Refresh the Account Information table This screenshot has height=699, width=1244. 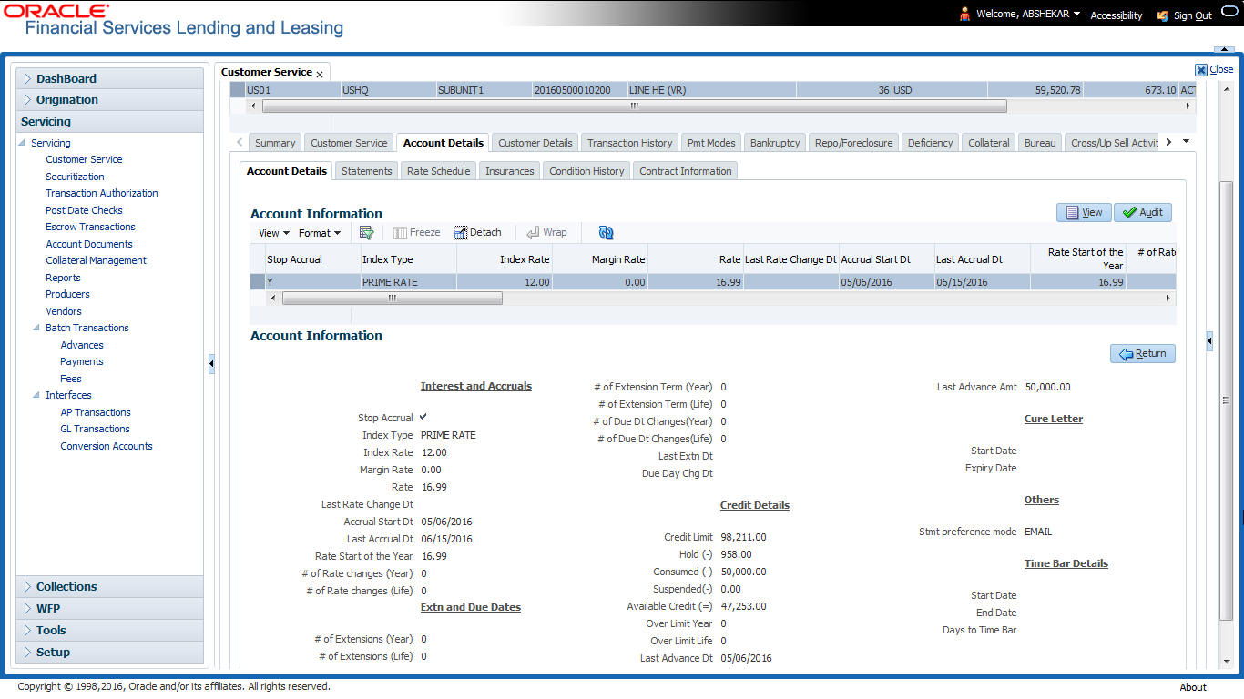click(x=606, y=233)
